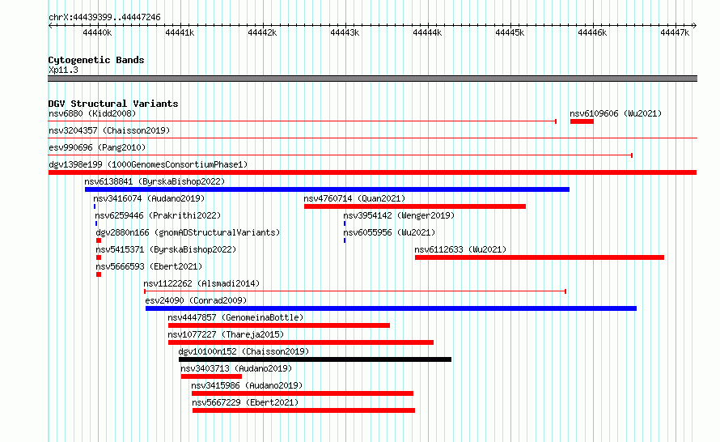Click the 44440k ruler label
This screenshot has height=442, width=720.
click(x=97, y=32)
